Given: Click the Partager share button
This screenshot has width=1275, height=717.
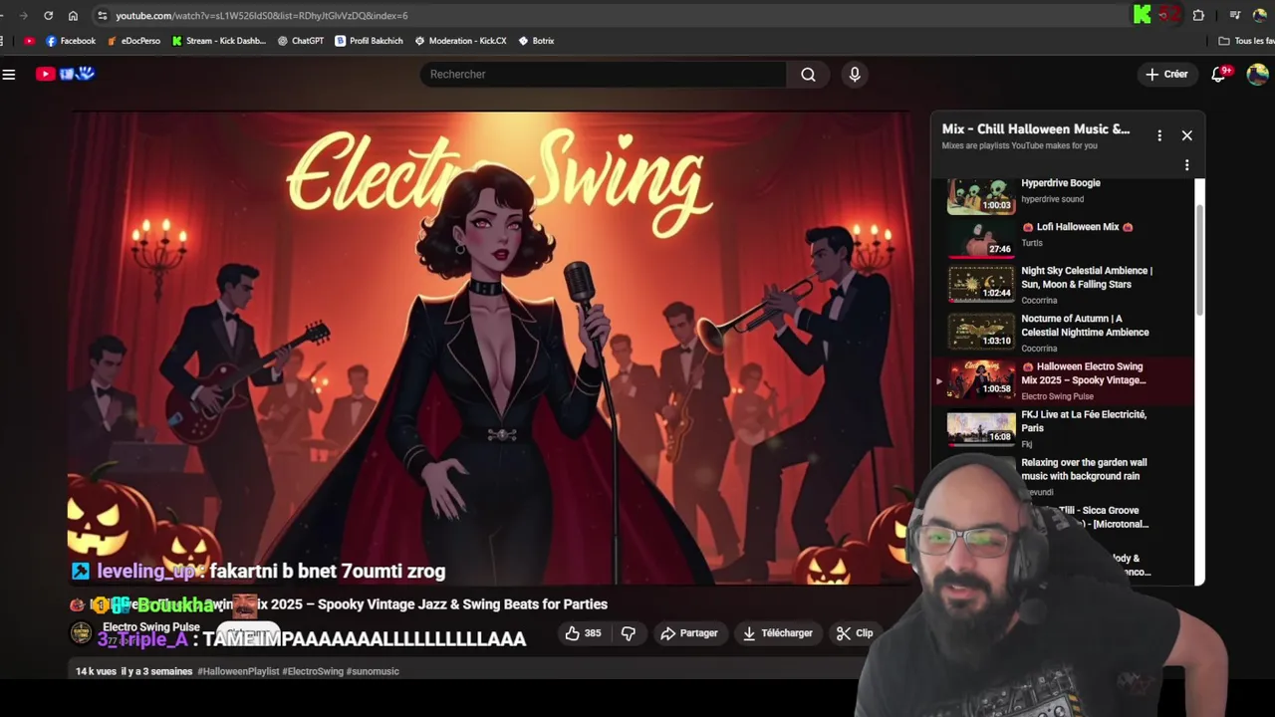Looking at the screenshot, I should 689,633.
